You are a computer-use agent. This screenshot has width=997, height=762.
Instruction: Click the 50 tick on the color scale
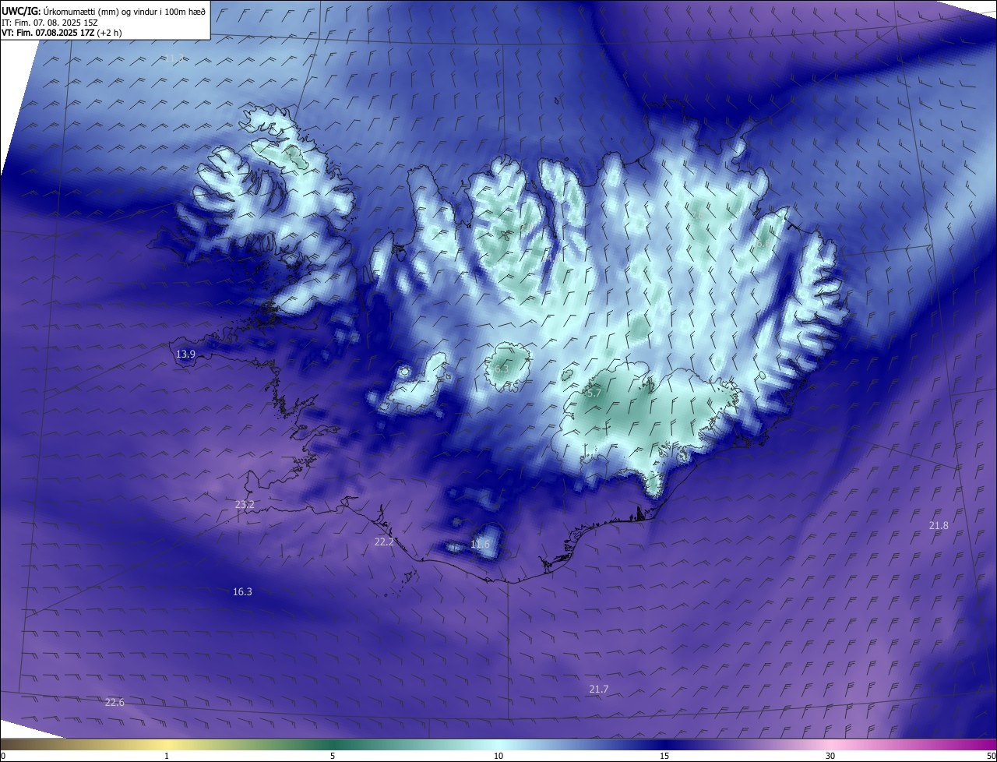pyautogui.click(x=991, y=757)
